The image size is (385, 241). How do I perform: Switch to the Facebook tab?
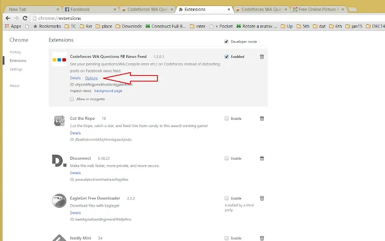(x=90, y=10)
